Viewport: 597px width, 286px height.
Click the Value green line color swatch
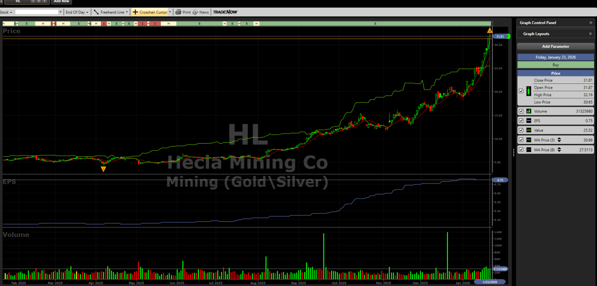point(529,131)
